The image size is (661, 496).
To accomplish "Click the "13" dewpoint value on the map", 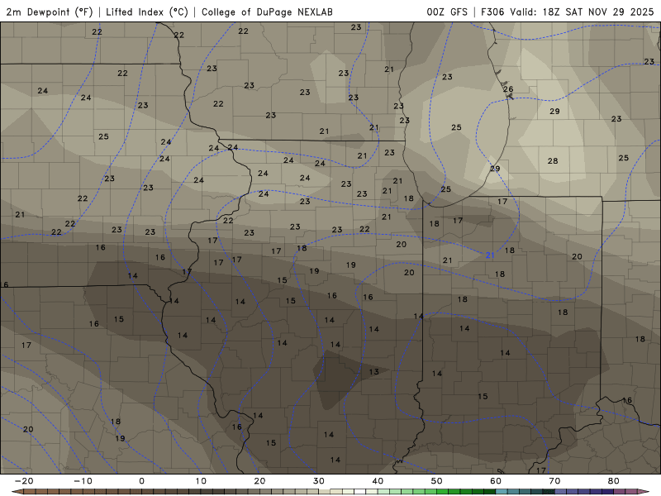I will (x=374, y=371).
